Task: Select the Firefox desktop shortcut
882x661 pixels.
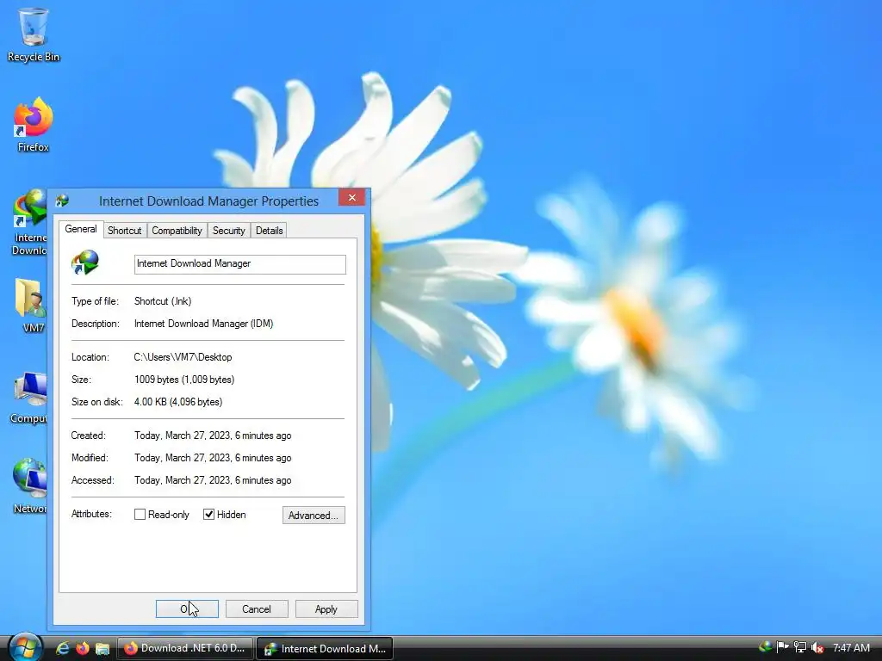Action: [x=34, y=125]
